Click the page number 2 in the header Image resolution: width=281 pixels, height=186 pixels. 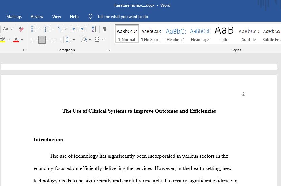pos(243,94)
